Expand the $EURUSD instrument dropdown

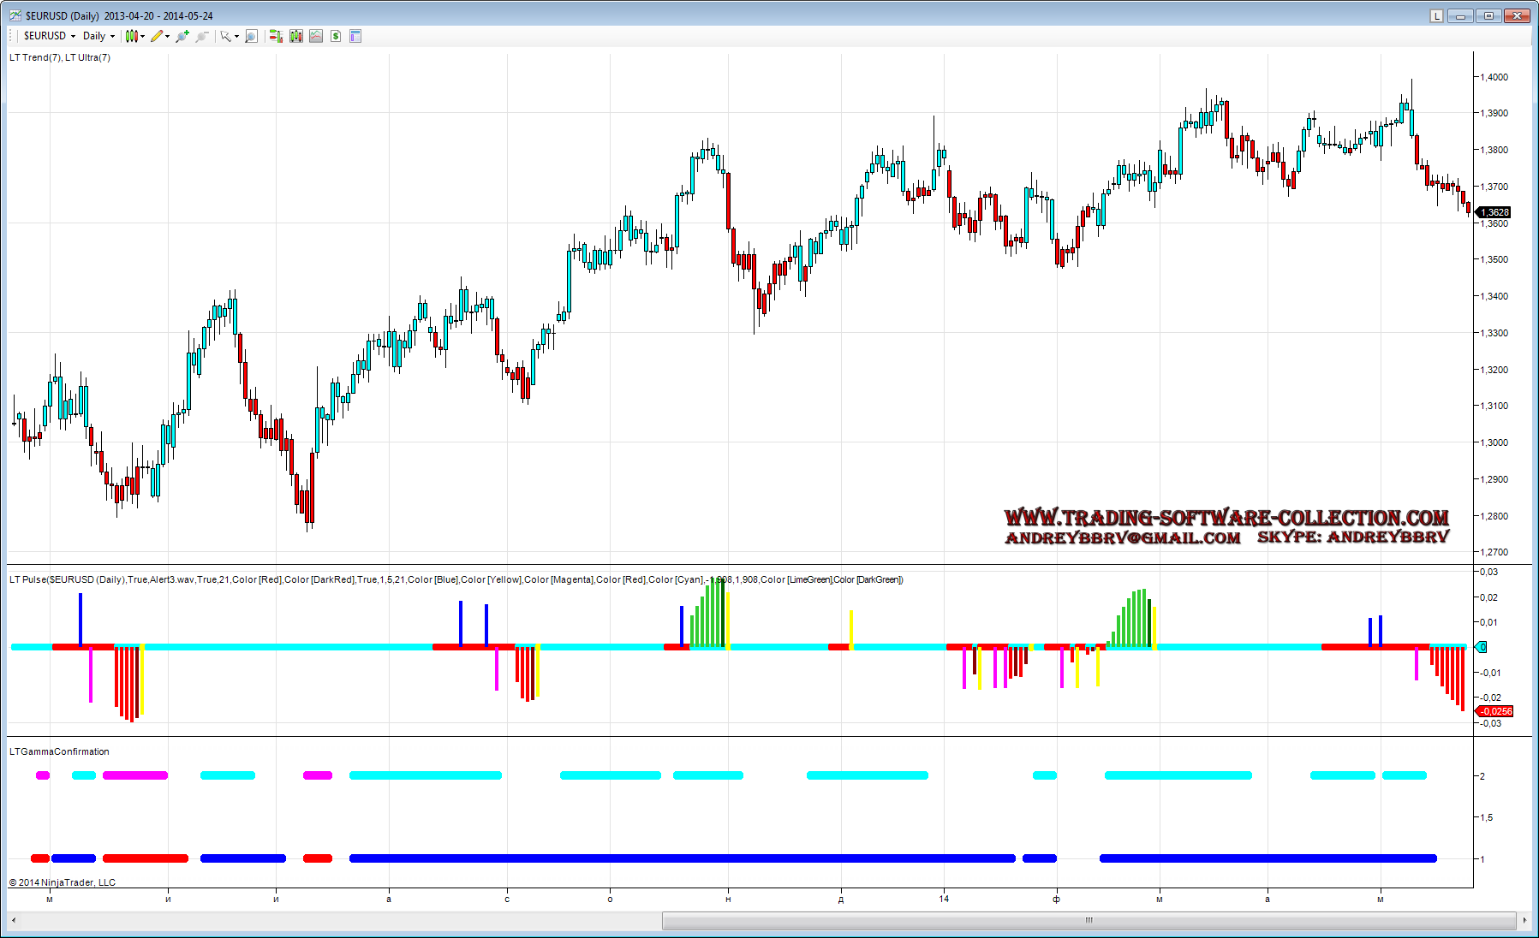tap(50, 36)
